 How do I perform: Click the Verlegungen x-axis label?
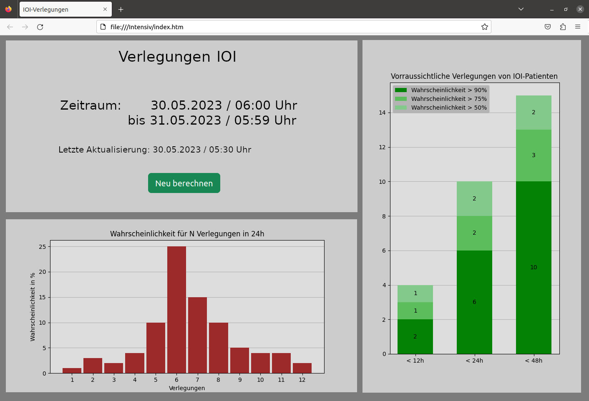187,388
